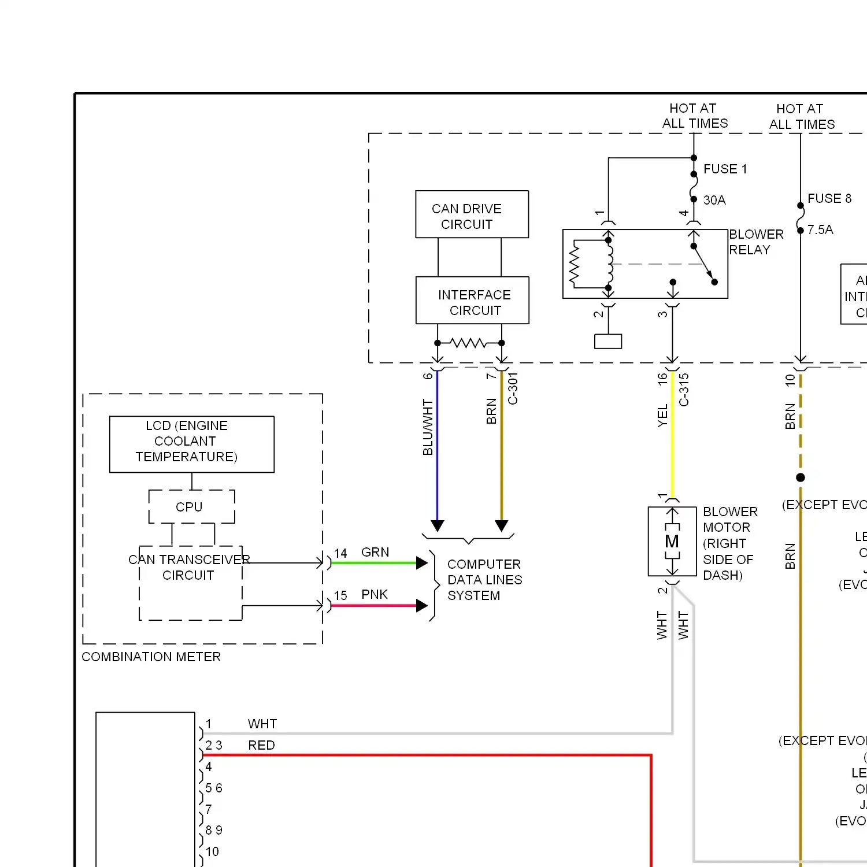
Task: Click the blue wire arrowhead
Action: [x=438, y=526]
